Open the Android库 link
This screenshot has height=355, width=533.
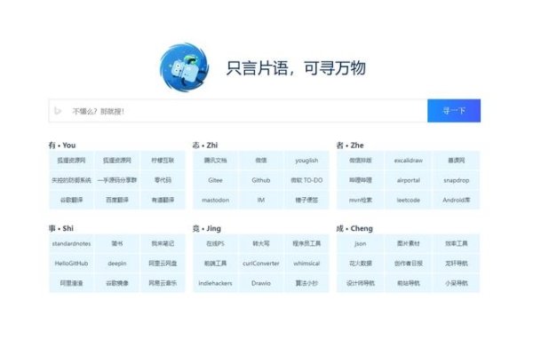(x=457, y=200)
